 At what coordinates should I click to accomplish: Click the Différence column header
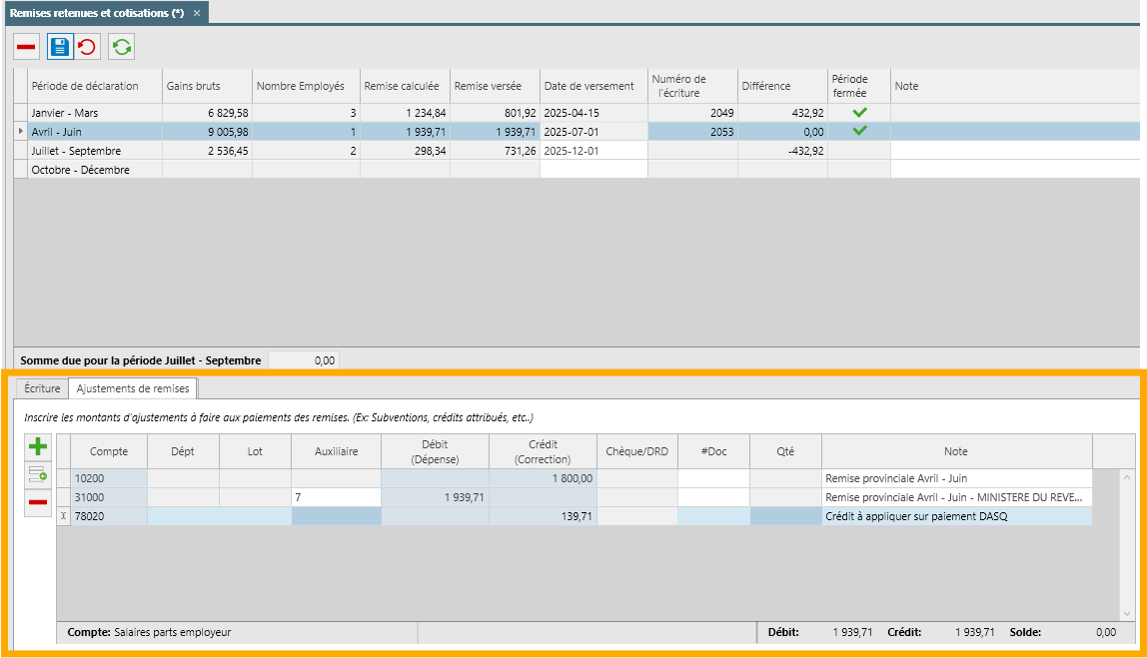tap(782, 86)
